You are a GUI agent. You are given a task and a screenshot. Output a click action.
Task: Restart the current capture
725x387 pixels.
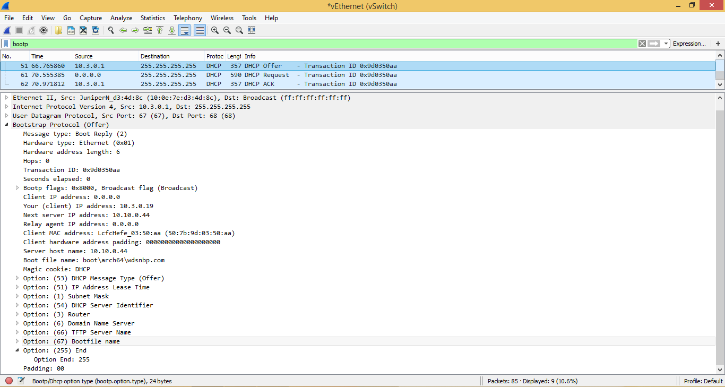pyautogui.click(x=31, y=30)
